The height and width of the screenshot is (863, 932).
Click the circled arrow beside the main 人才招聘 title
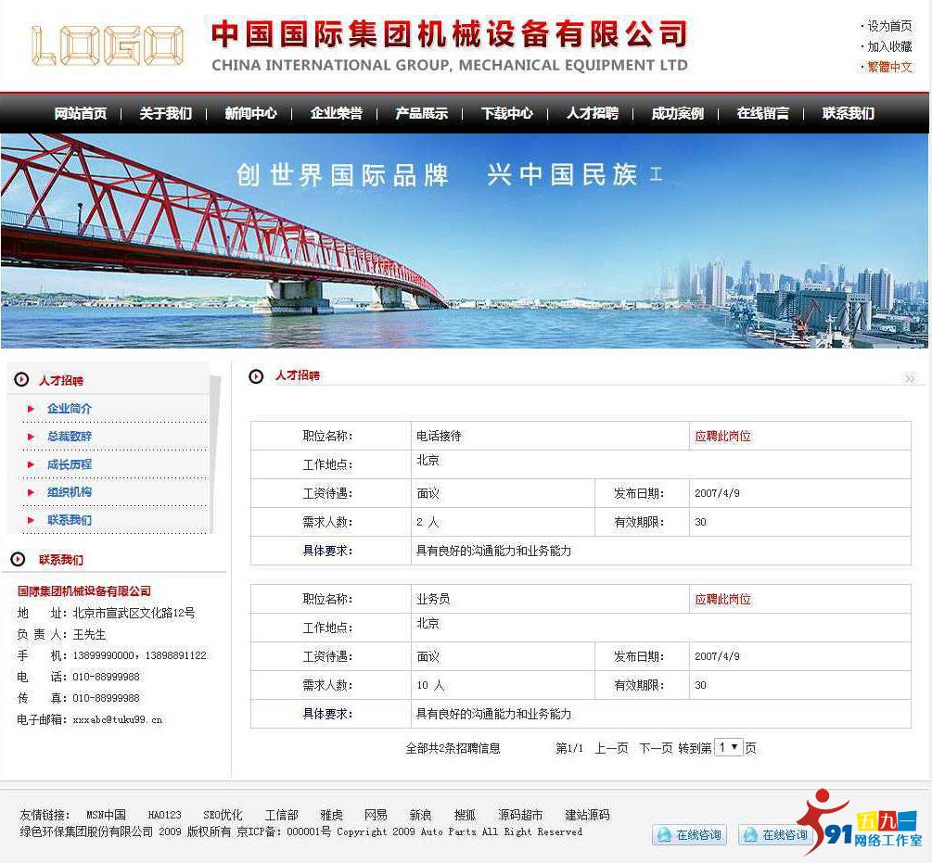256,376
